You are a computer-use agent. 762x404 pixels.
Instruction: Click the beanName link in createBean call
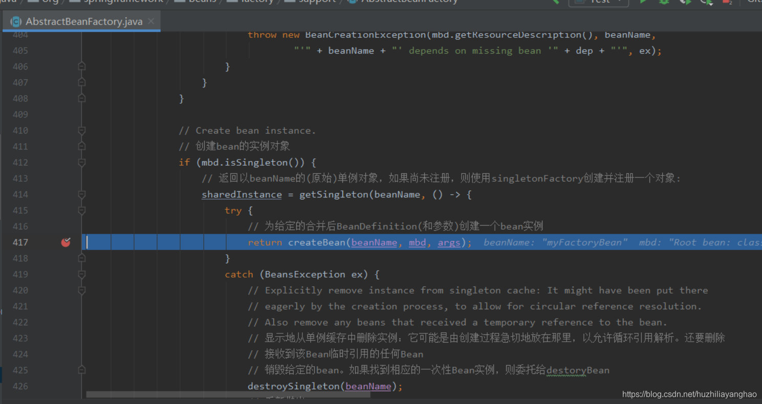374,242
